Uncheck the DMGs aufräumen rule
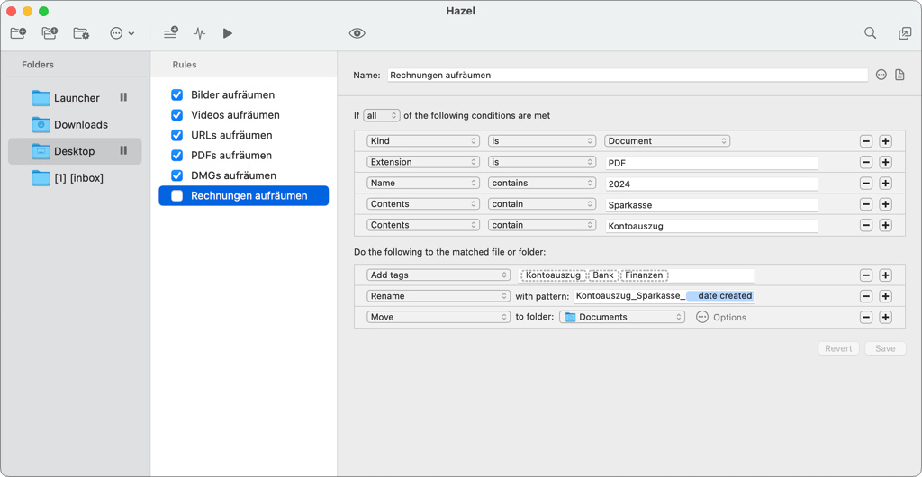 (177, 175)
